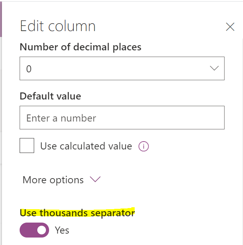243x245 pixels.
Task: Open the Number of decimal places dropdown
Action: coord(122,69)
